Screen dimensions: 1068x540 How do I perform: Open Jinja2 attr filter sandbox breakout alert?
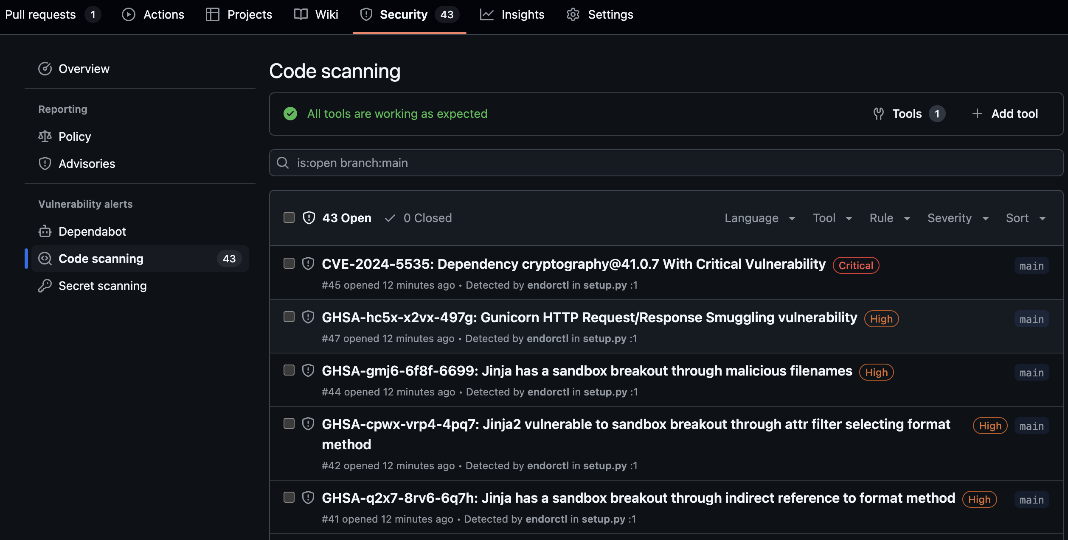(x=636, y=434)
